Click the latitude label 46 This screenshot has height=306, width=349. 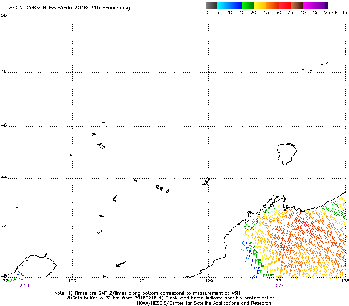(x=4, y=125)
